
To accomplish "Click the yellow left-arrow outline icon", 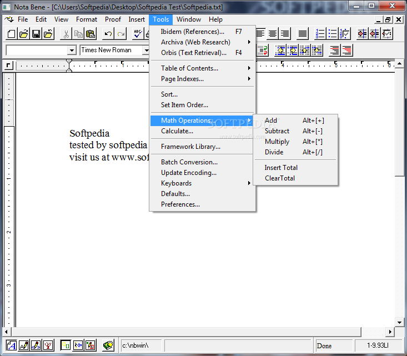I will (x=280, y=51).
